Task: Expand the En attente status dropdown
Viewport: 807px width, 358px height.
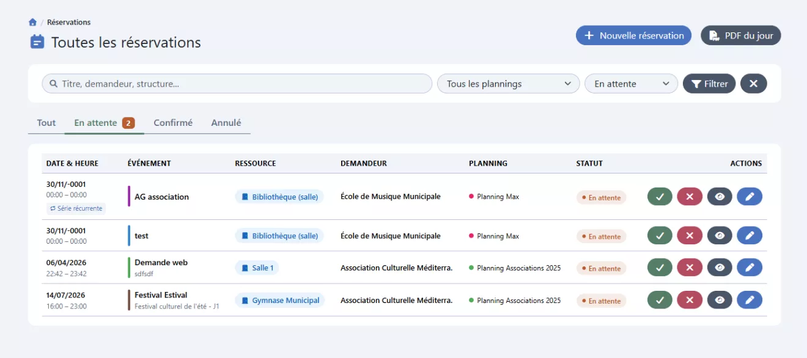Action: pyautogui.click(x=631, y=84)
